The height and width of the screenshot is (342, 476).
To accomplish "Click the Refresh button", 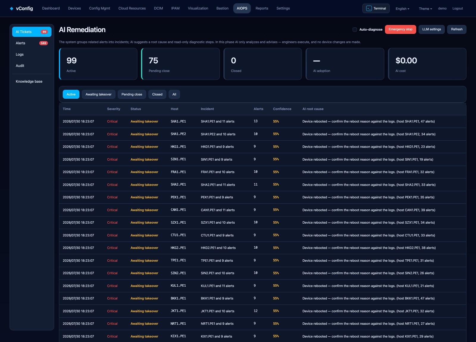I will click(x=457, y=29).
